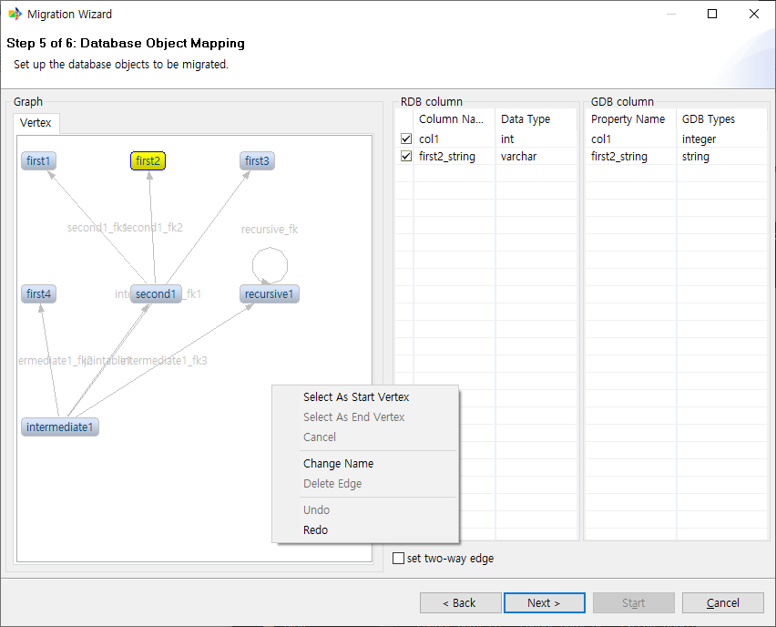The image size is (776, 627).
Task: Select the first4 vertex node
Action: point(39,294)
